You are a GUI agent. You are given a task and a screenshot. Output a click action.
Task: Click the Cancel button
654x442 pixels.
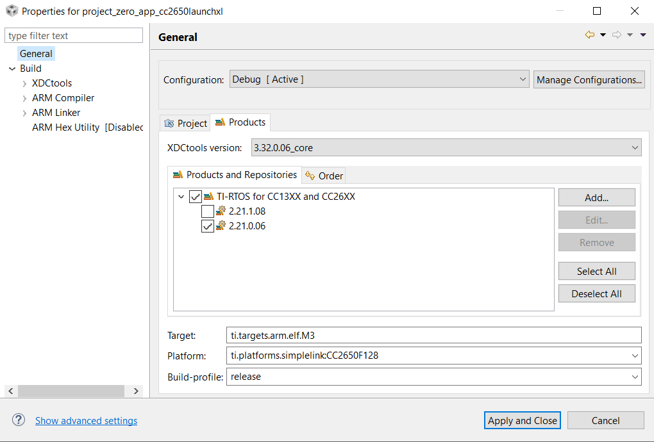(606, 420)
